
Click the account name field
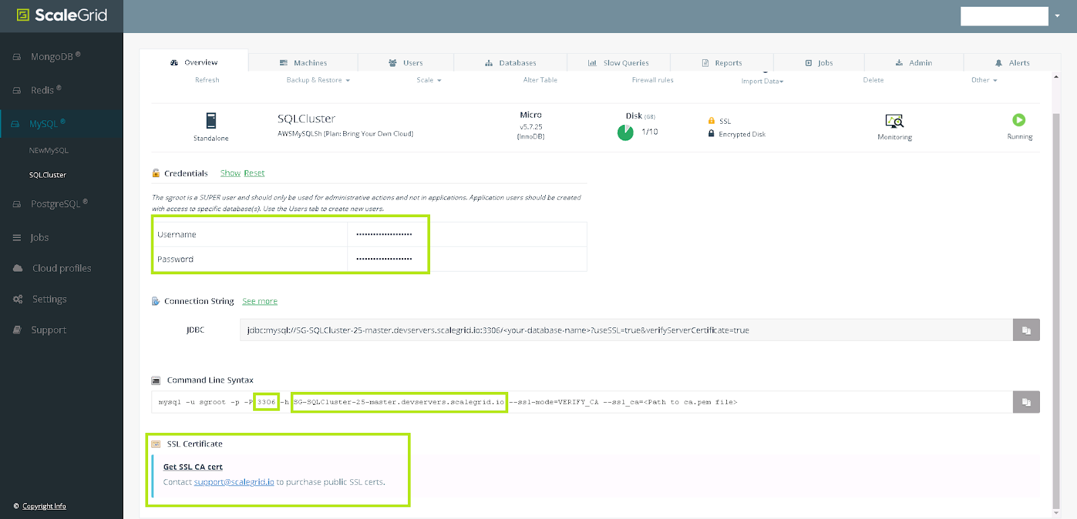pos(1004,16)
